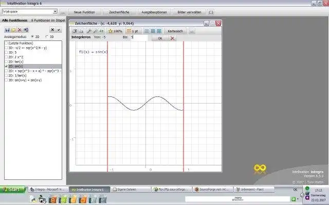The width and height of the screenshot is (329, 205).
Task: Check the '3D: 5' function checkbox
Action: pyautogui.click(x=6, y=52)
